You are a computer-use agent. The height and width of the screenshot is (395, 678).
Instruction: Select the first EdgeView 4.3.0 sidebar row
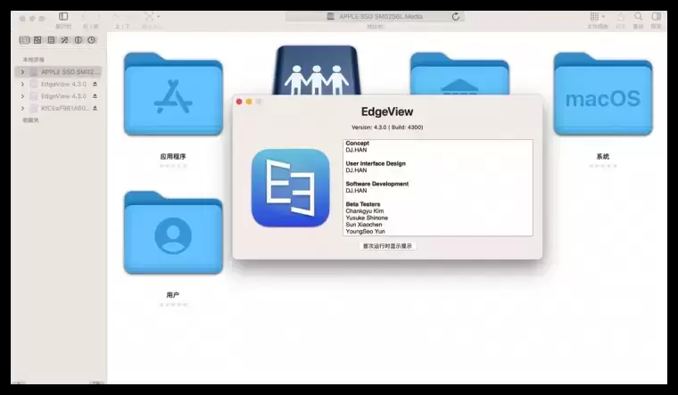click(58, 84)
